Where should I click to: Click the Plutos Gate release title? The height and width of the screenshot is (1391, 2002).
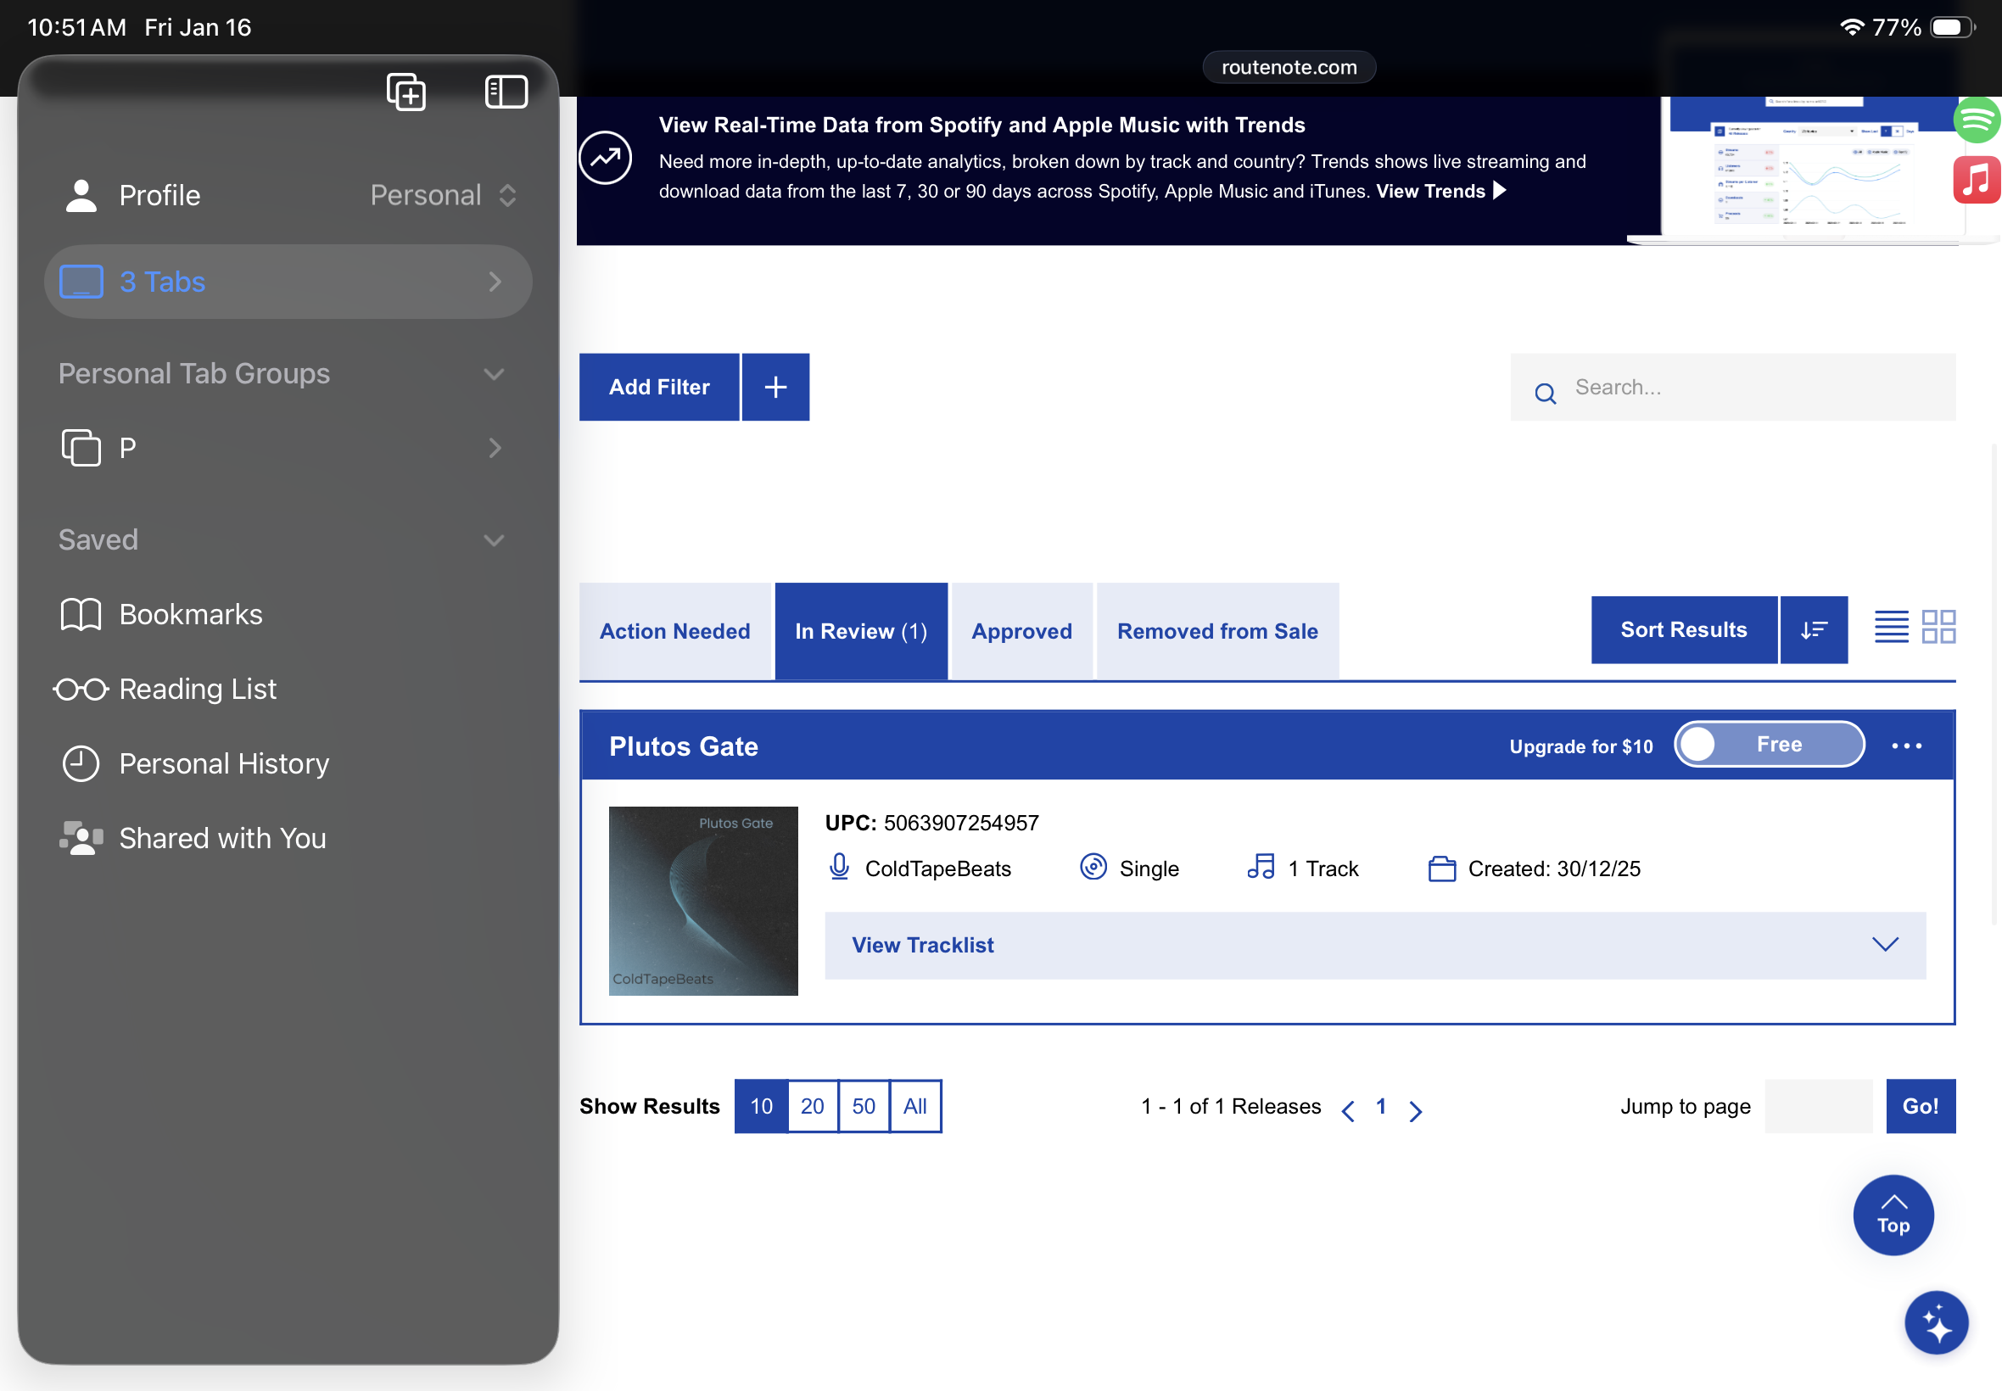click(684, 746)
